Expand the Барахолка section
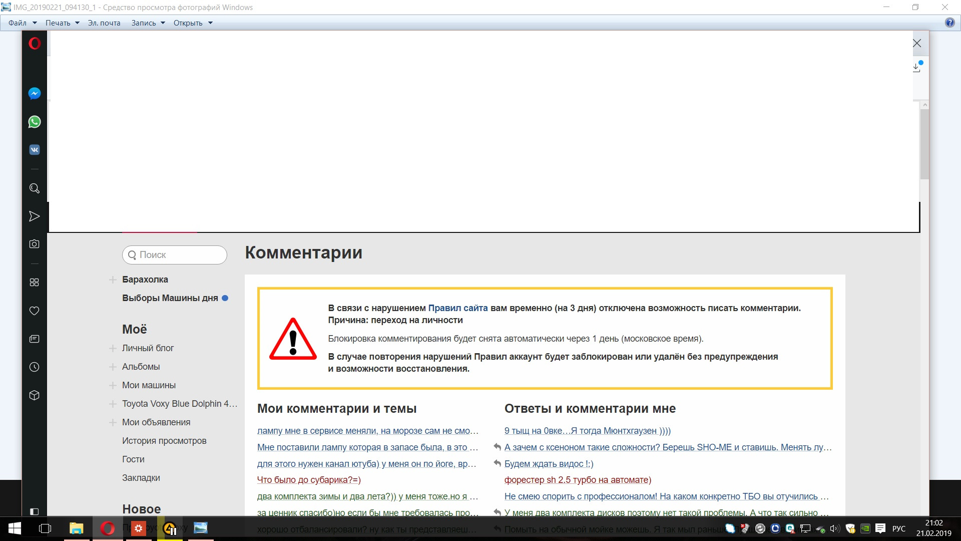This screenshot has width=961, height=541. 113,280
